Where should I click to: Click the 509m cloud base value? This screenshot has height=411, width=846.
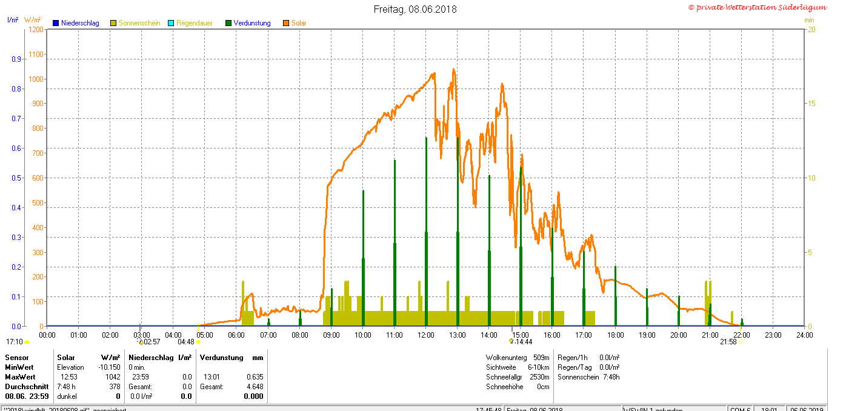click(x=541, y=358)
